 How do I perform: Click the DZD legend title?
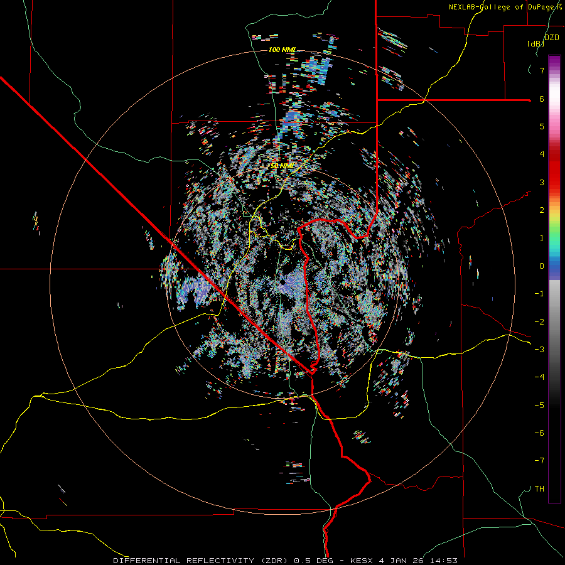(x=552, y=38)
